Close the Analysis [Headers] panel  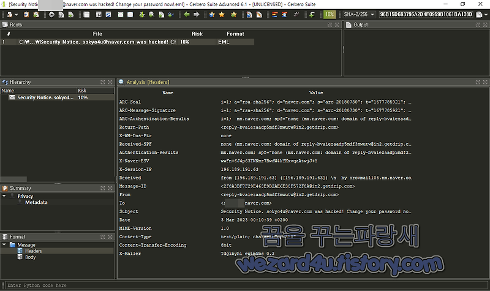click(485, 82)
